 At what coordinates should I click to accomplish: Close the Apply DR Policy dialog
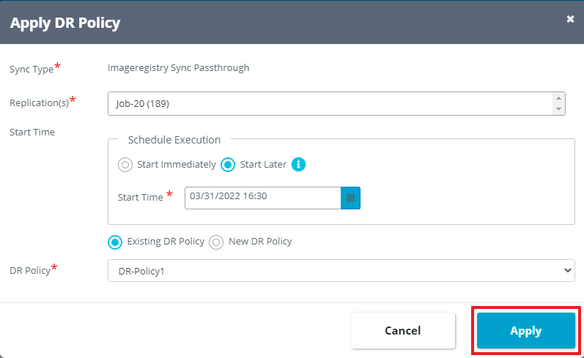click(570, 19)
